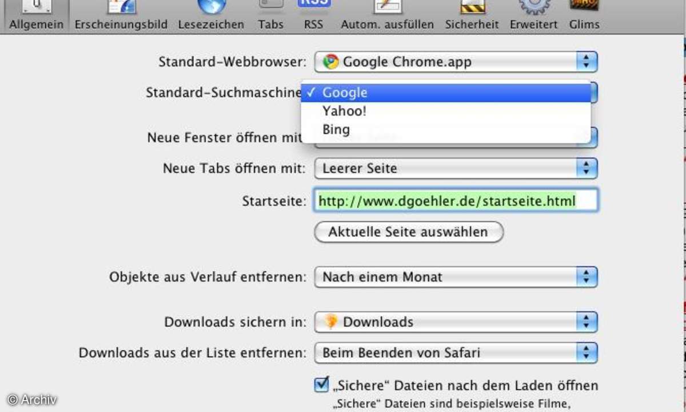Viewport: 686px width, 412px height.
Task: Choose Bing as search engine
Action: pyautogui.click(x=446, y=129)
